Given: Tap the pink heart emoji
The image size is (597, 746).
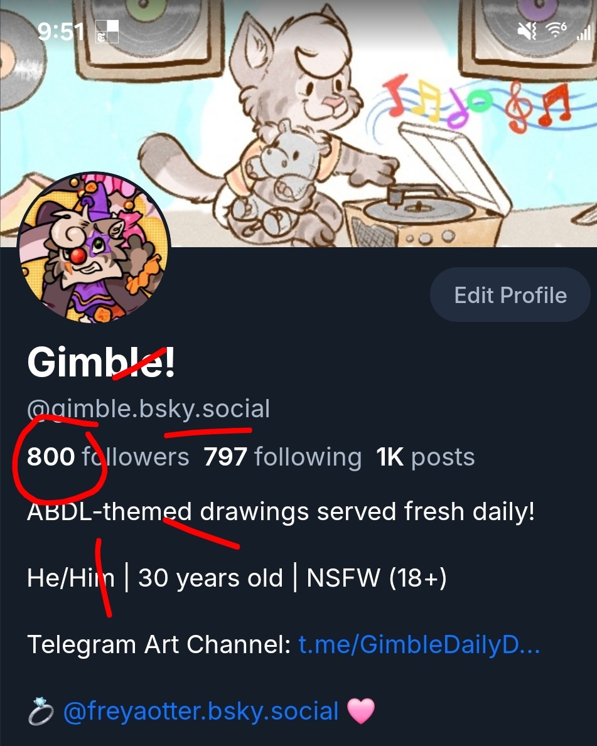Looking at the screenshot, I should (x=361, y=711).
